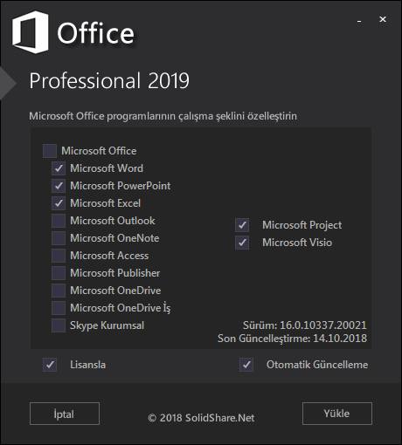Start installation with the Yükle button
Viewport: 402px width, 445px height.
tap(337, 414)
